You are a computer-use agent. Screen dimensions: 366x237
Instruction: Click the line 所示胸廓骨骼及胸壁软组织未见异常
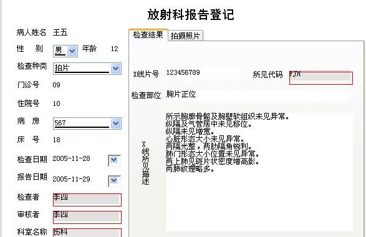pyautogui.click(x=228, y=116)
